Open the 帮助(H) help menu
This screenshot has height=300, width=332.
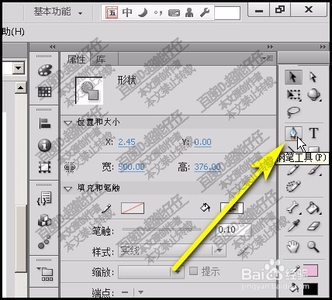click(x=13, y=32)
